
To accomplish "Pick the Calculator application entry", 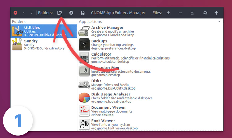I will [x=150, y=58].
